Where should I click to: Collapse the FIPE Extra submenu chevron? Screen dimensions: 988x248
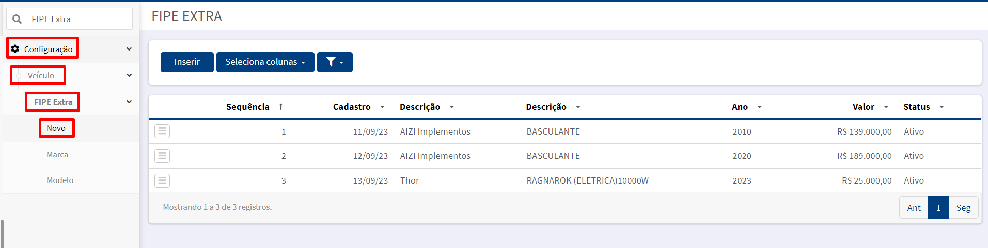point(129,102)
